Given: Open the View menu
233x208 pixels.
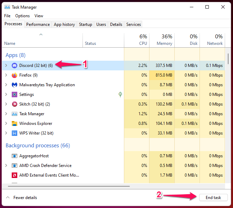Looking at the screenshot, I should (x=39, y=16).
